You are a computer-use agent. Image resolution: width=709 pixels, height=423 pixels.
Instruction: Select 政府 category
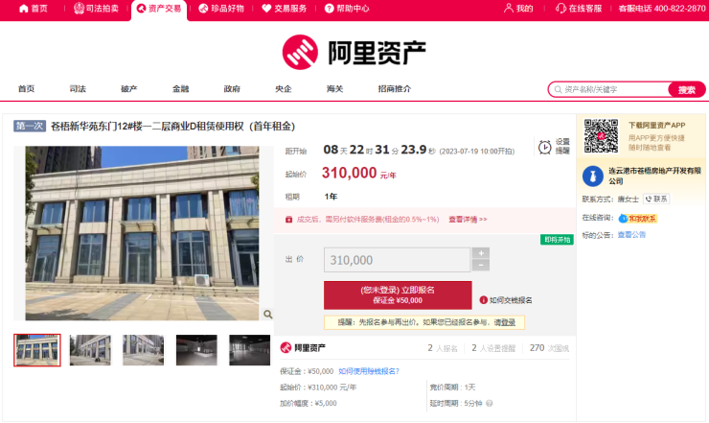tap(232, 89)
